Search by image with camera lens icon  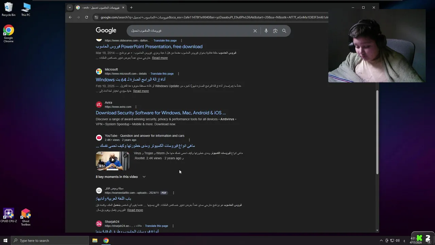click(275, 31)
